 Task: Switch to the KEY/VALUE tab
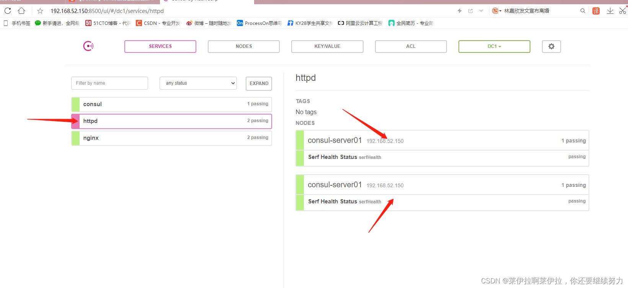tap(327, 46)
